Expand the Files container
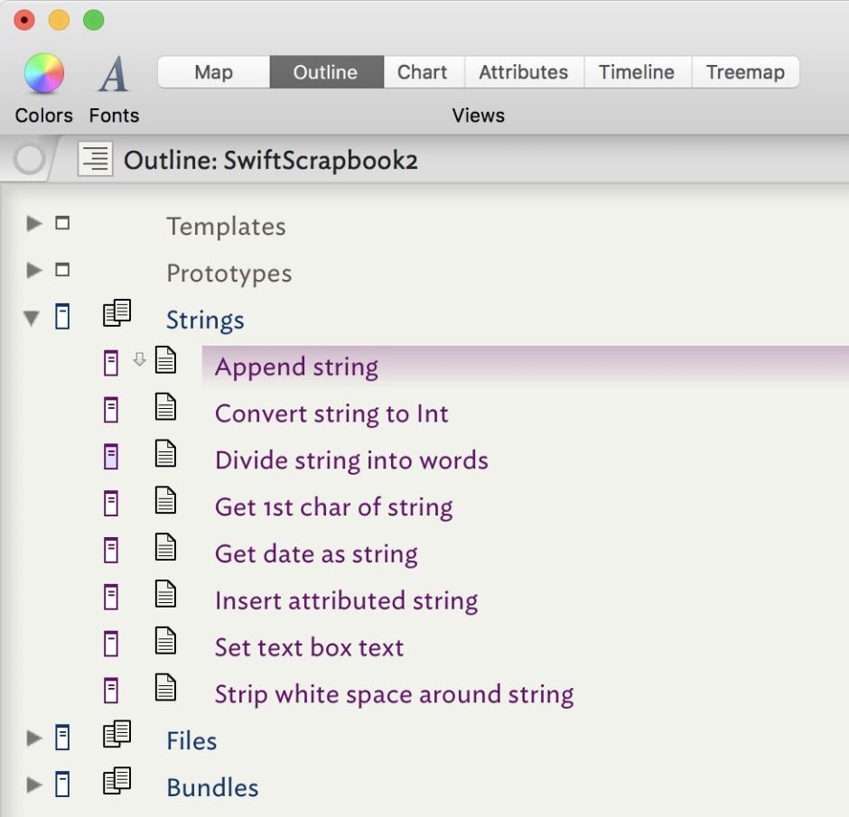Image resolution: width=849 pixels, height=817 pixels. (x=34, y=738)
